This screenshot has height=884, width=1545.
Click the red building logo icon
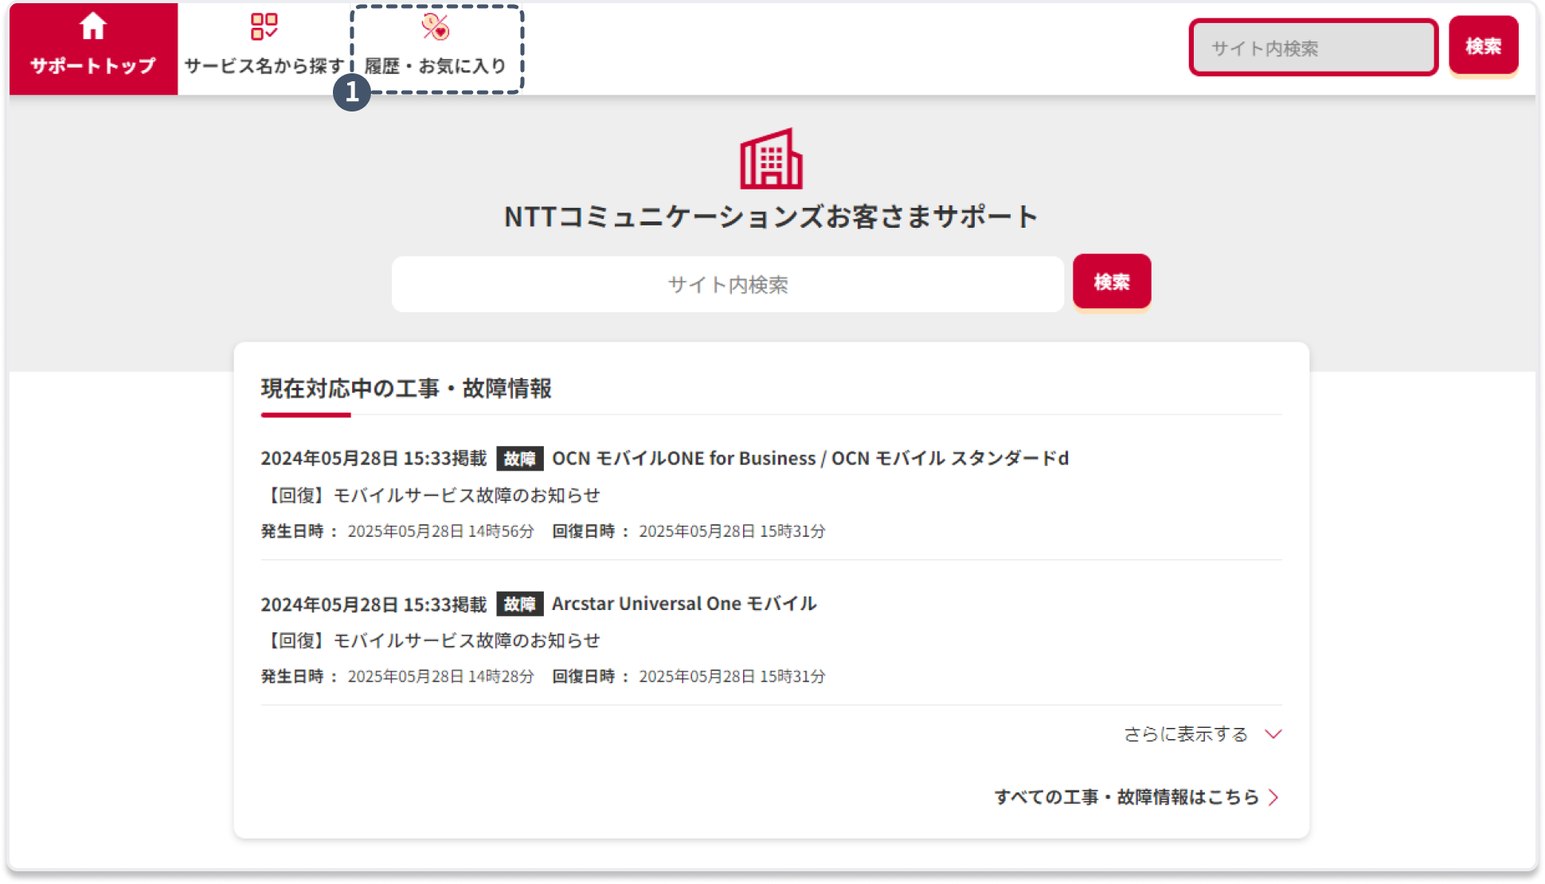771,158
